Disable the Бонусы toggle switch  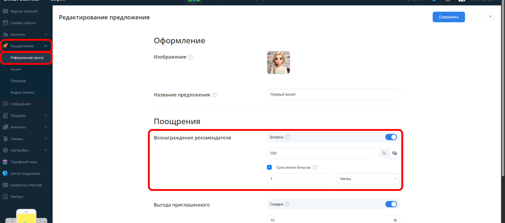[x=391, y=137]
